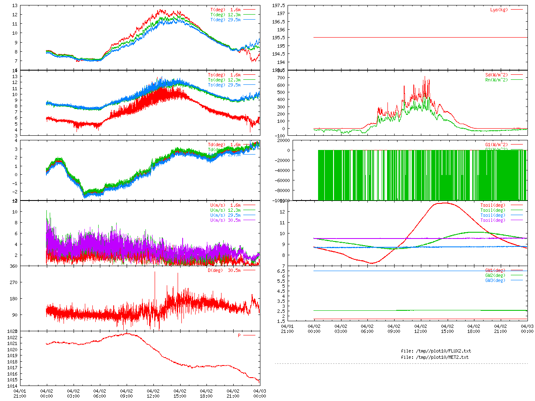Click the purple Tsoil(deg) legend line
535x401 pixels.
(x=517, y=220)
